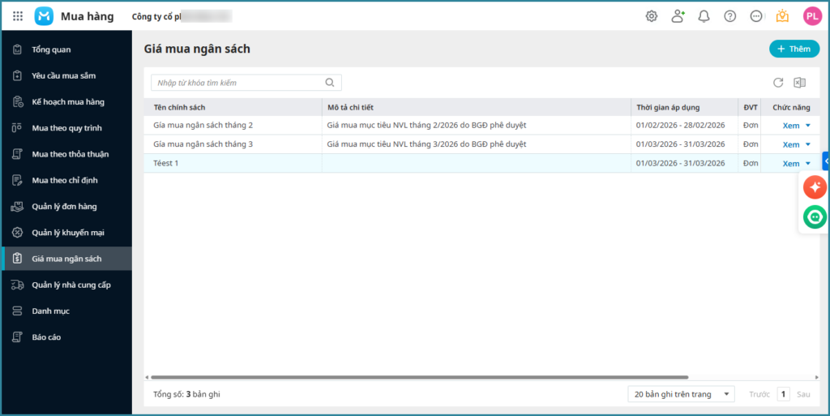Open dropdown arrow beside Xem for Téest 1
This screenshot has height=416, width=830.
[808, 163]
